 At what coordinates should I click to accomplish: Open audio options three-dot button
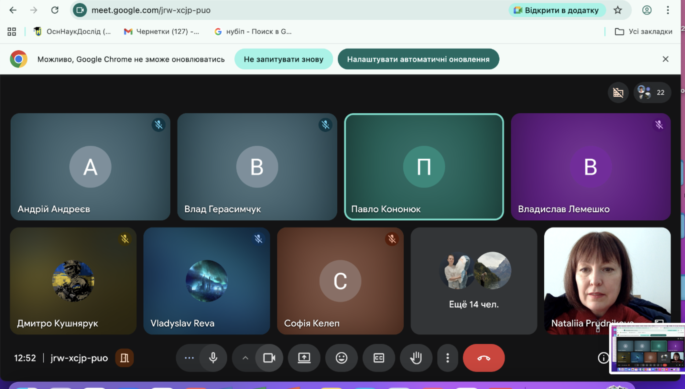point(189,358)
